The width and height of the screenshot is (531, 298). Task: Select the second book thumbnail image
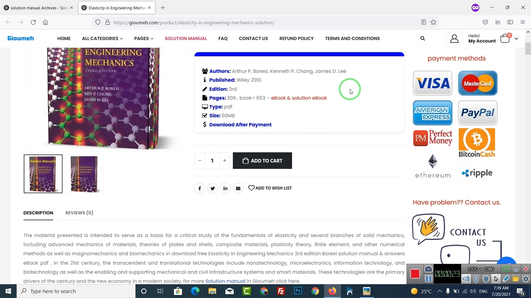pyautogui.click(x=84, y=174)
